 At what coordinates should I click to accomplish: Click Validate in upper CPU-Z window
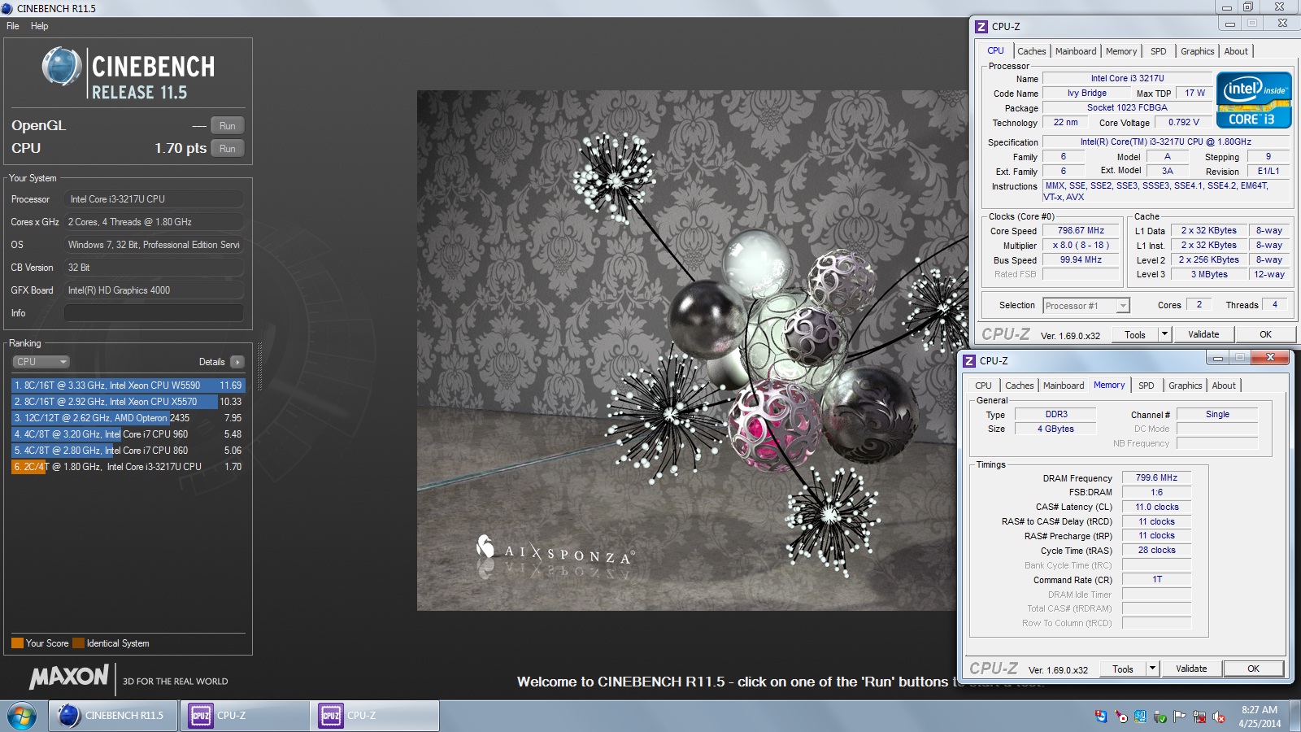click(x=1203, y=334)
